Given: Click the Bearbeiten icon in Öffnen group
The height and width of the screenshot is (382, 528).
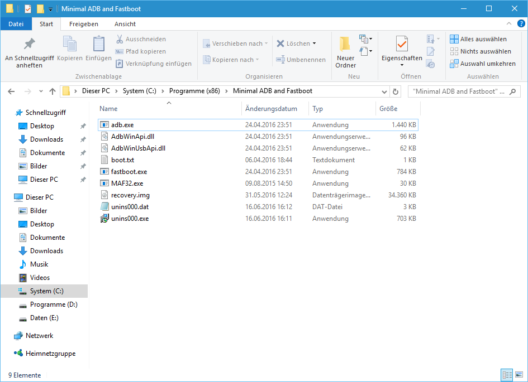Looking at the screenshot, I should click(431, 51).
